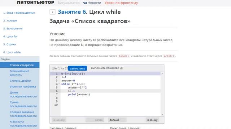The height and width of the screenshot is (129, 231).
Task: Select Среднее значение последовательности task
Action: point(23,114)
